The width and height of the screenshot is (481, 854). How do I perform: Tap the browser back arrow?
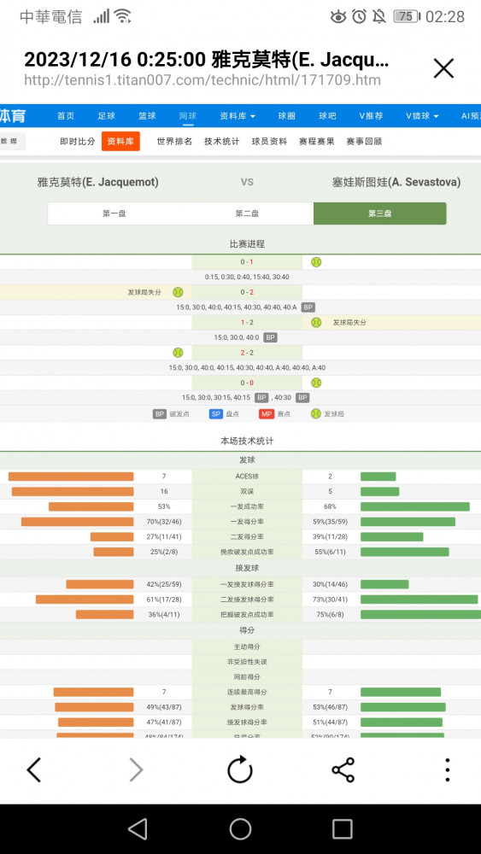34,770
